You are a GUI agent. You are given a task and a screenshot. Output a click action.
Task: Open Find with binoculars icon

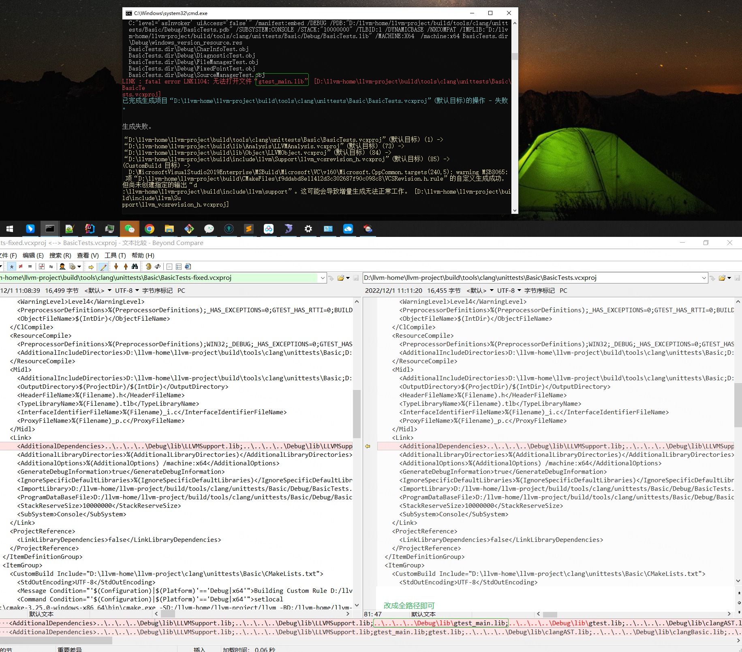pos(135,266)
